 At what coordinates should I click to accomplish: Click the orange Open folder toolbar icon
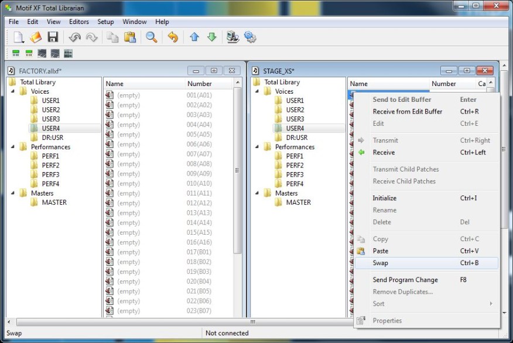[x=36, y=37]
